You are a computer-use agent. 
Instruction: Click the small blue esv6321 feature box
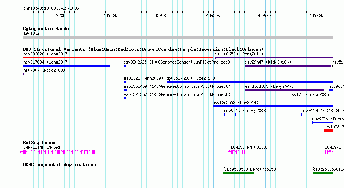coord(125,82)
